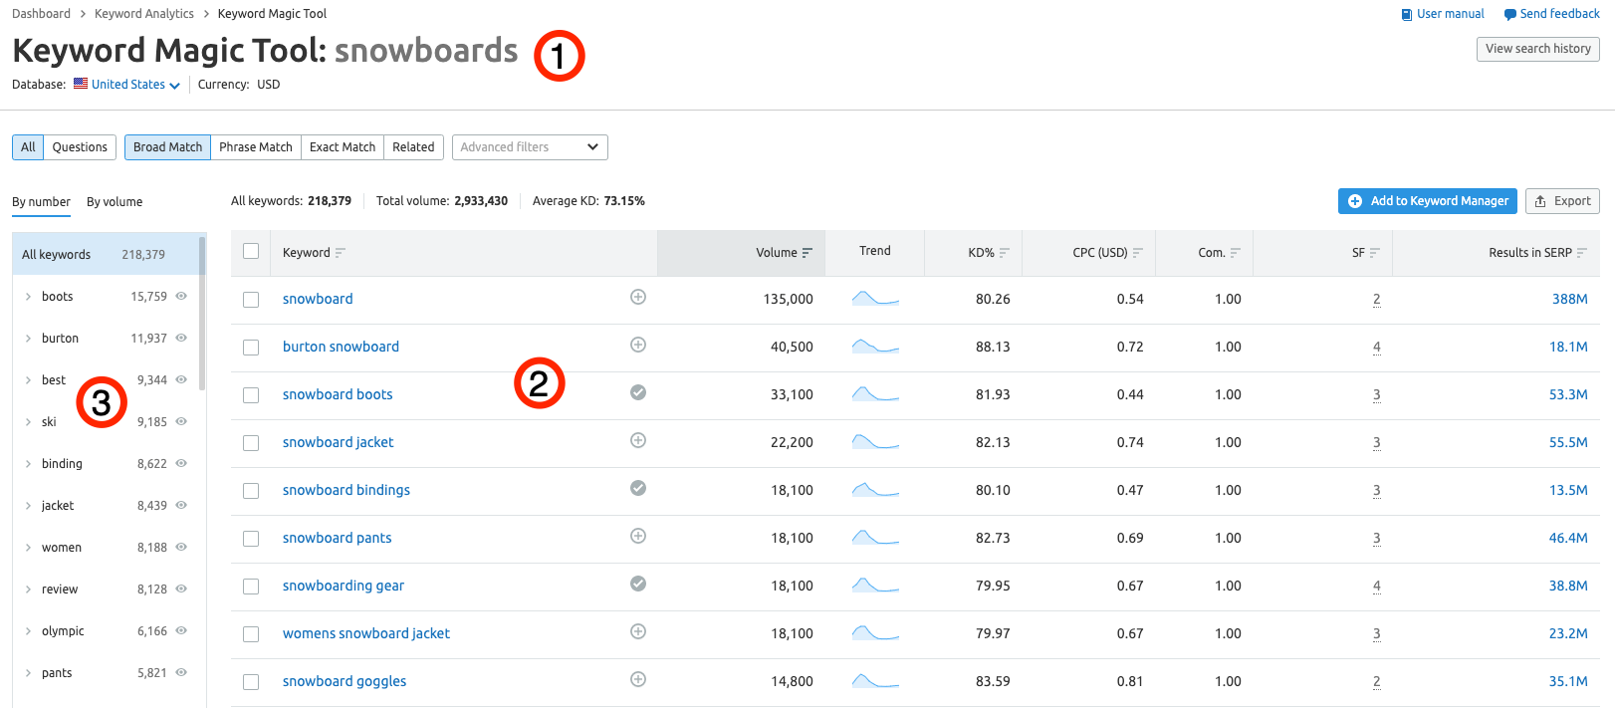This screenshot has height=708, width=1615.
Task: Select Broad Match tab
Action: click(x=167, y=147)
